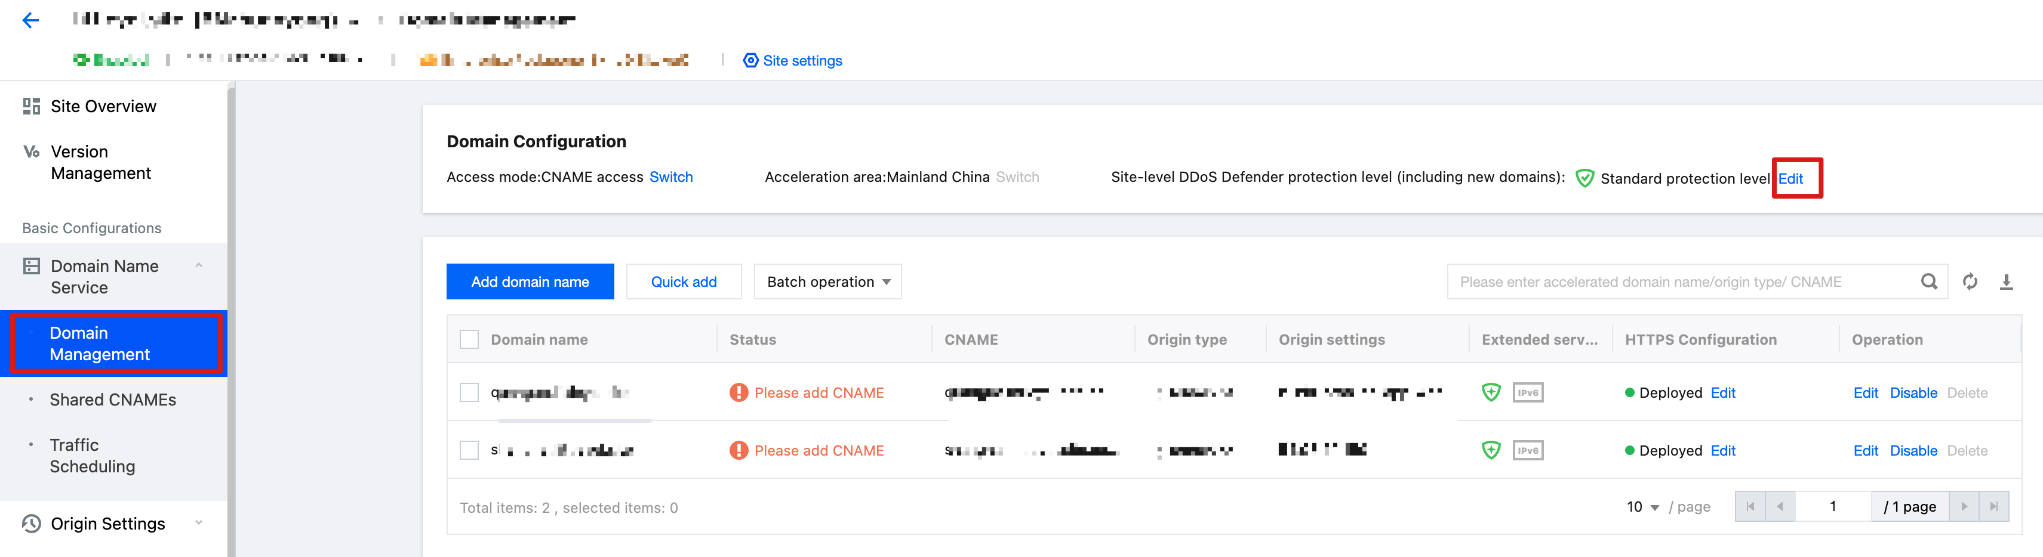Open the 10 per page dropdown
This screenshot has width=2043, height=557.
1642,506
